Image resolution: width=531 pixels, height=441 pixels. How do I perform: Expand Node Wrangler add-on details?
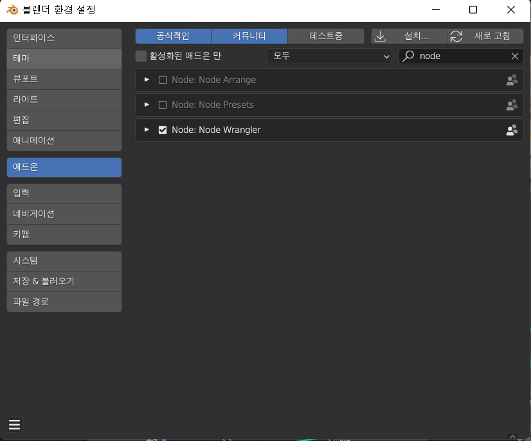[147, 130]
